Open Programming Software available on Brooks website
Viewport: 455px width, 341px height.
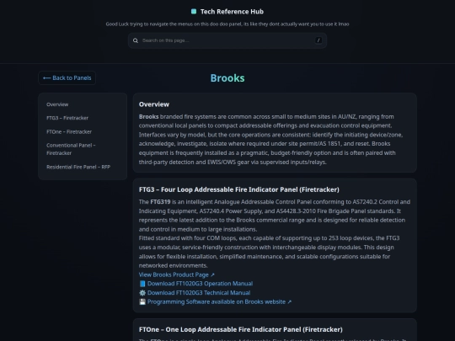click(216, 302)
